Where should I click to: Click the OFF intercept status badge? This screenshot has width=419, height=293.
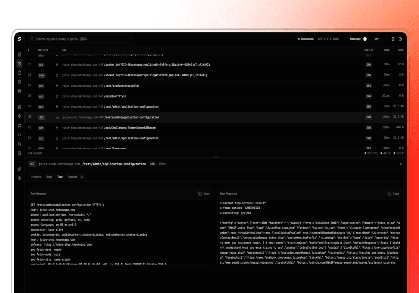tap(377, 39)
